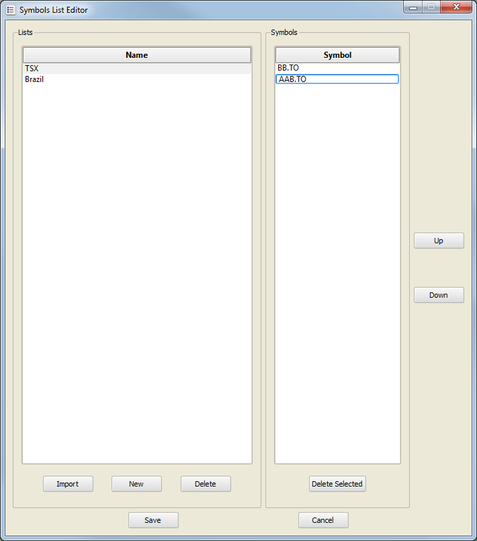
Task: Minimize the Symbols List Editor window
Action: [413, 7]
